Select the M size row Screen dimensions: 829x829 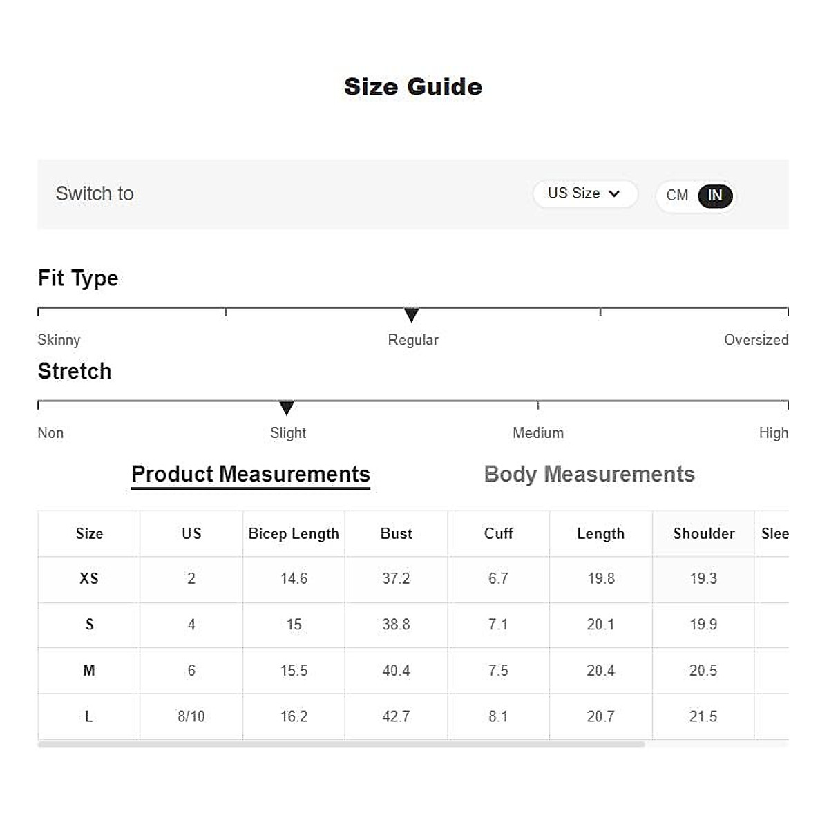tap(89, 671)
